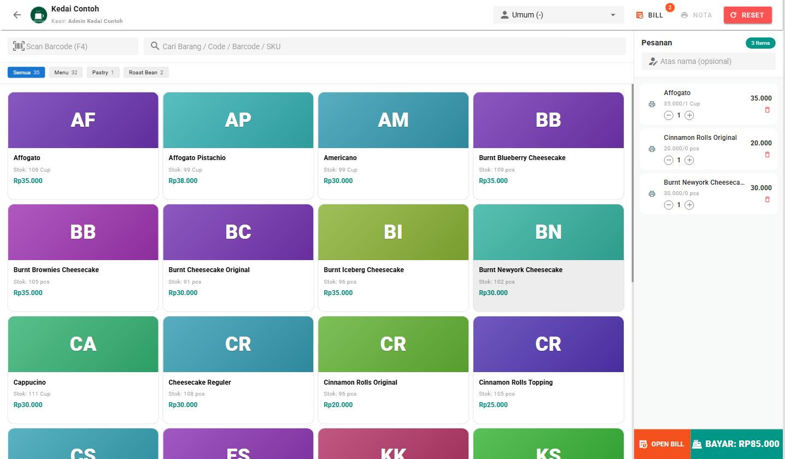The image size is (785, 459).
Task: Filter products by Pastry category
Action: [x=103, y=72]
